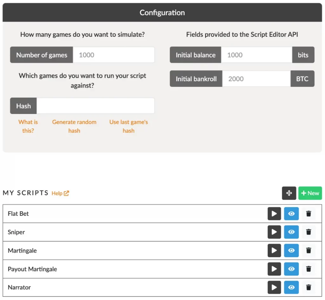Delete the Narrator script
325x300 pixels.
pyautogui.click(x=308, y=287)
